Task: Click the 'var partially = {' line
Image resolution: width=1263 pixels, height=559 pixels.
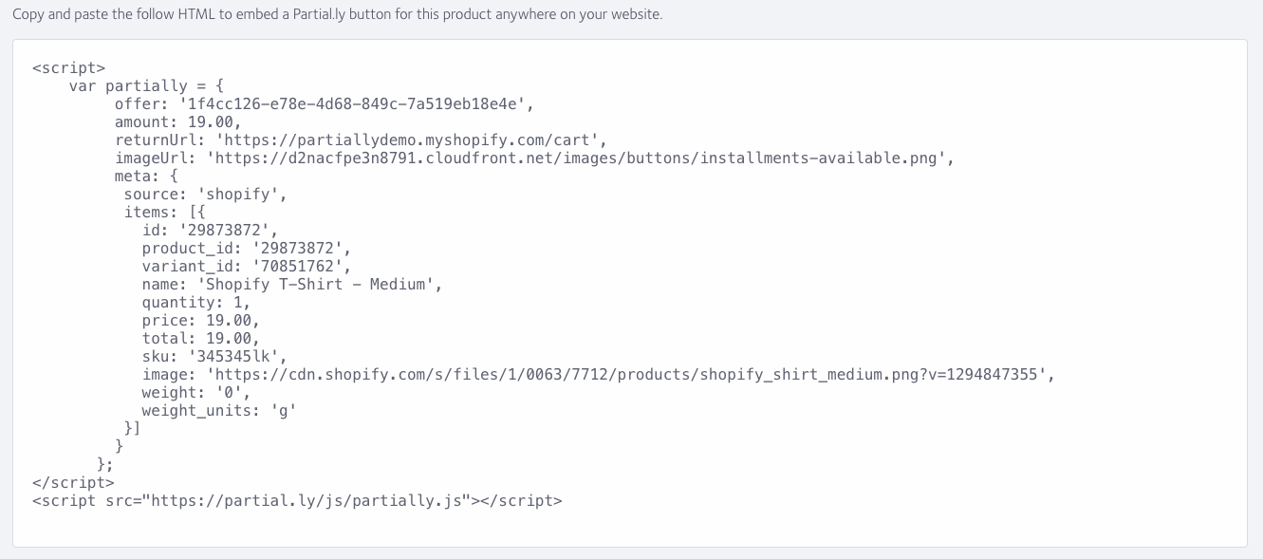Action: coord(146,86)
